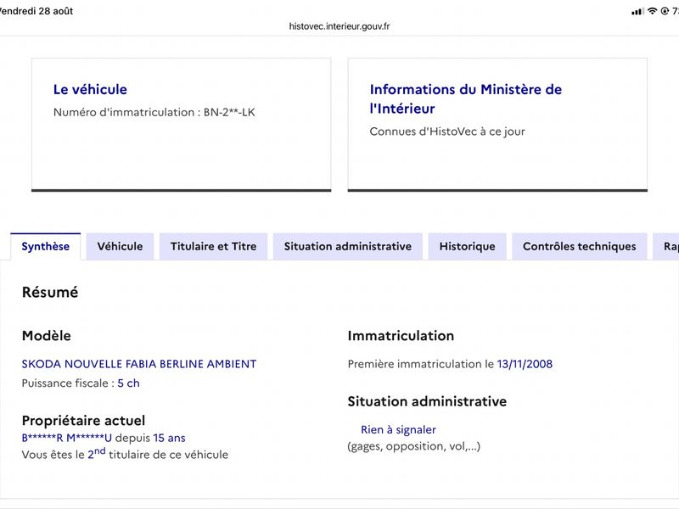Click the Résumé section heading

(x=50, y=292)
